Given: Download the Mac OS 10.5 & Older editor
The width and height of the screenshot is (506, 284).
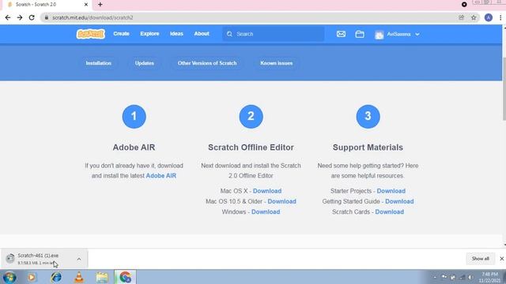Looking at the screenshot, I should [x=281, y=201].
